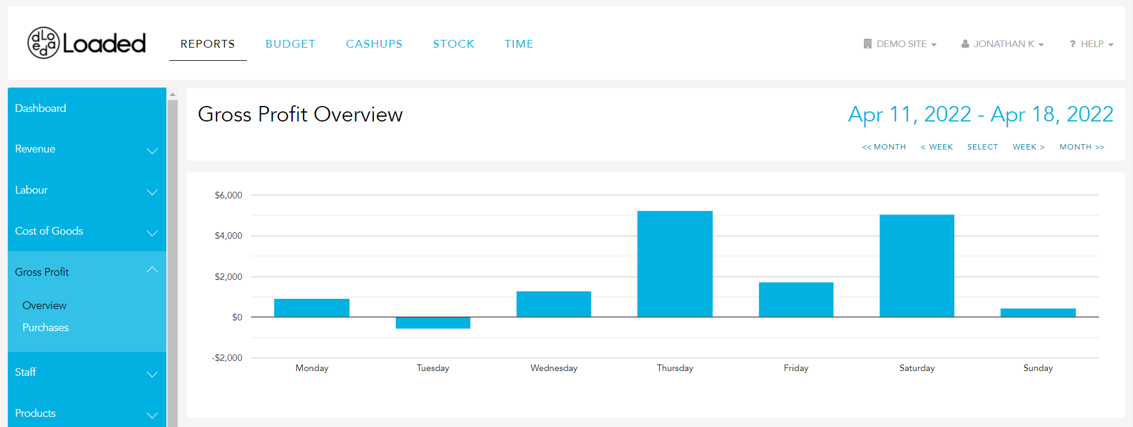Click the Thursday axis label
The image size is (1133, 427).
coord(675,368)
